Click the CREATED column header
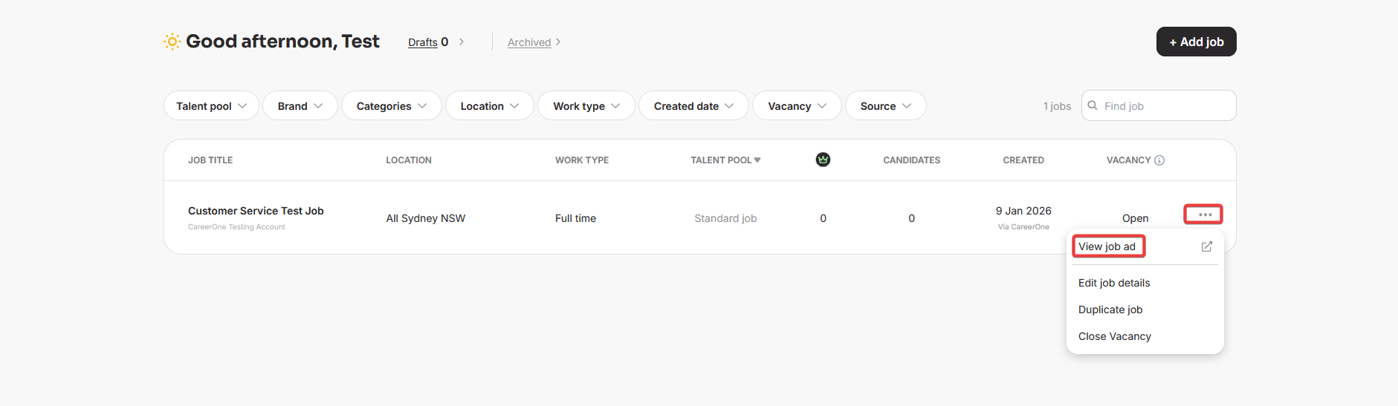Image resolution: width=1398 pixels, height=406 pixels. point(1023,160)
